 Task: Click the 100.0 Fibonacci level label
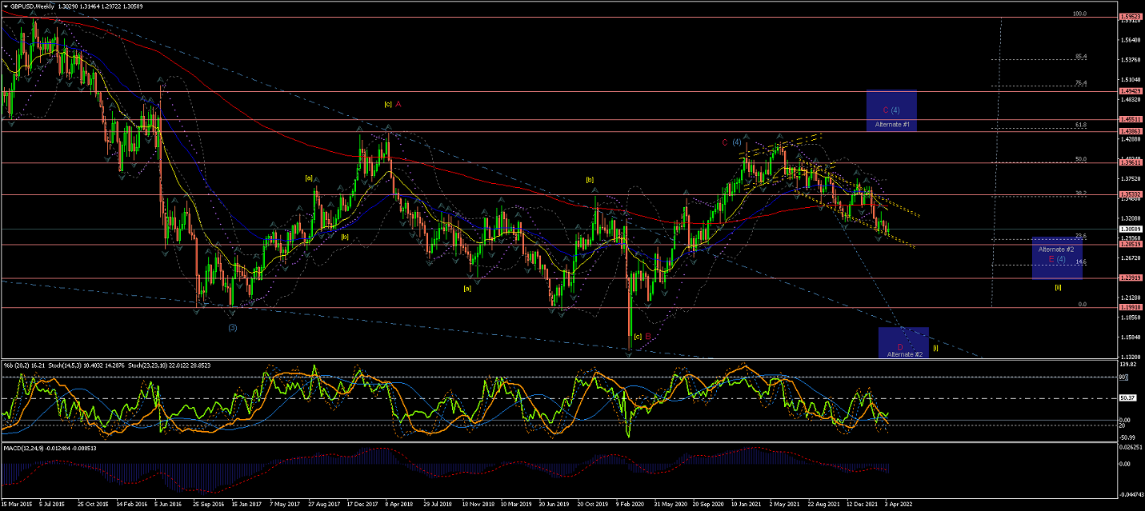point(1079,14)
